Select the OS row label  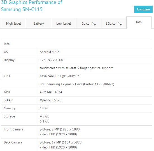click(x=6, y=52)
